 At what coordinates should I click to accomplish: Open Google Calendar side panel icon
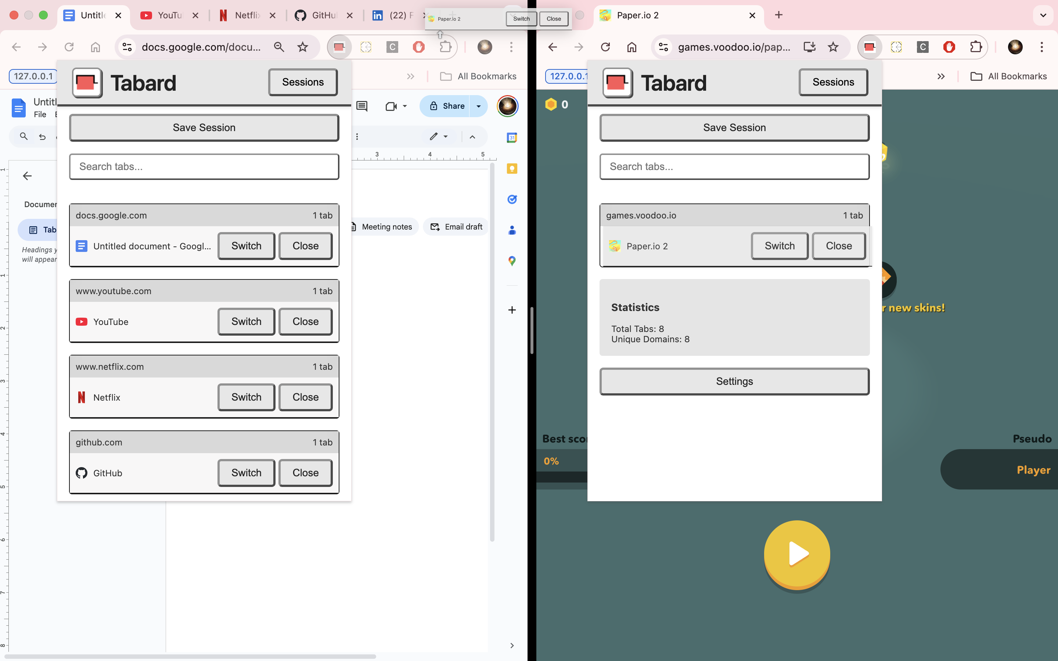coord(512,138)
